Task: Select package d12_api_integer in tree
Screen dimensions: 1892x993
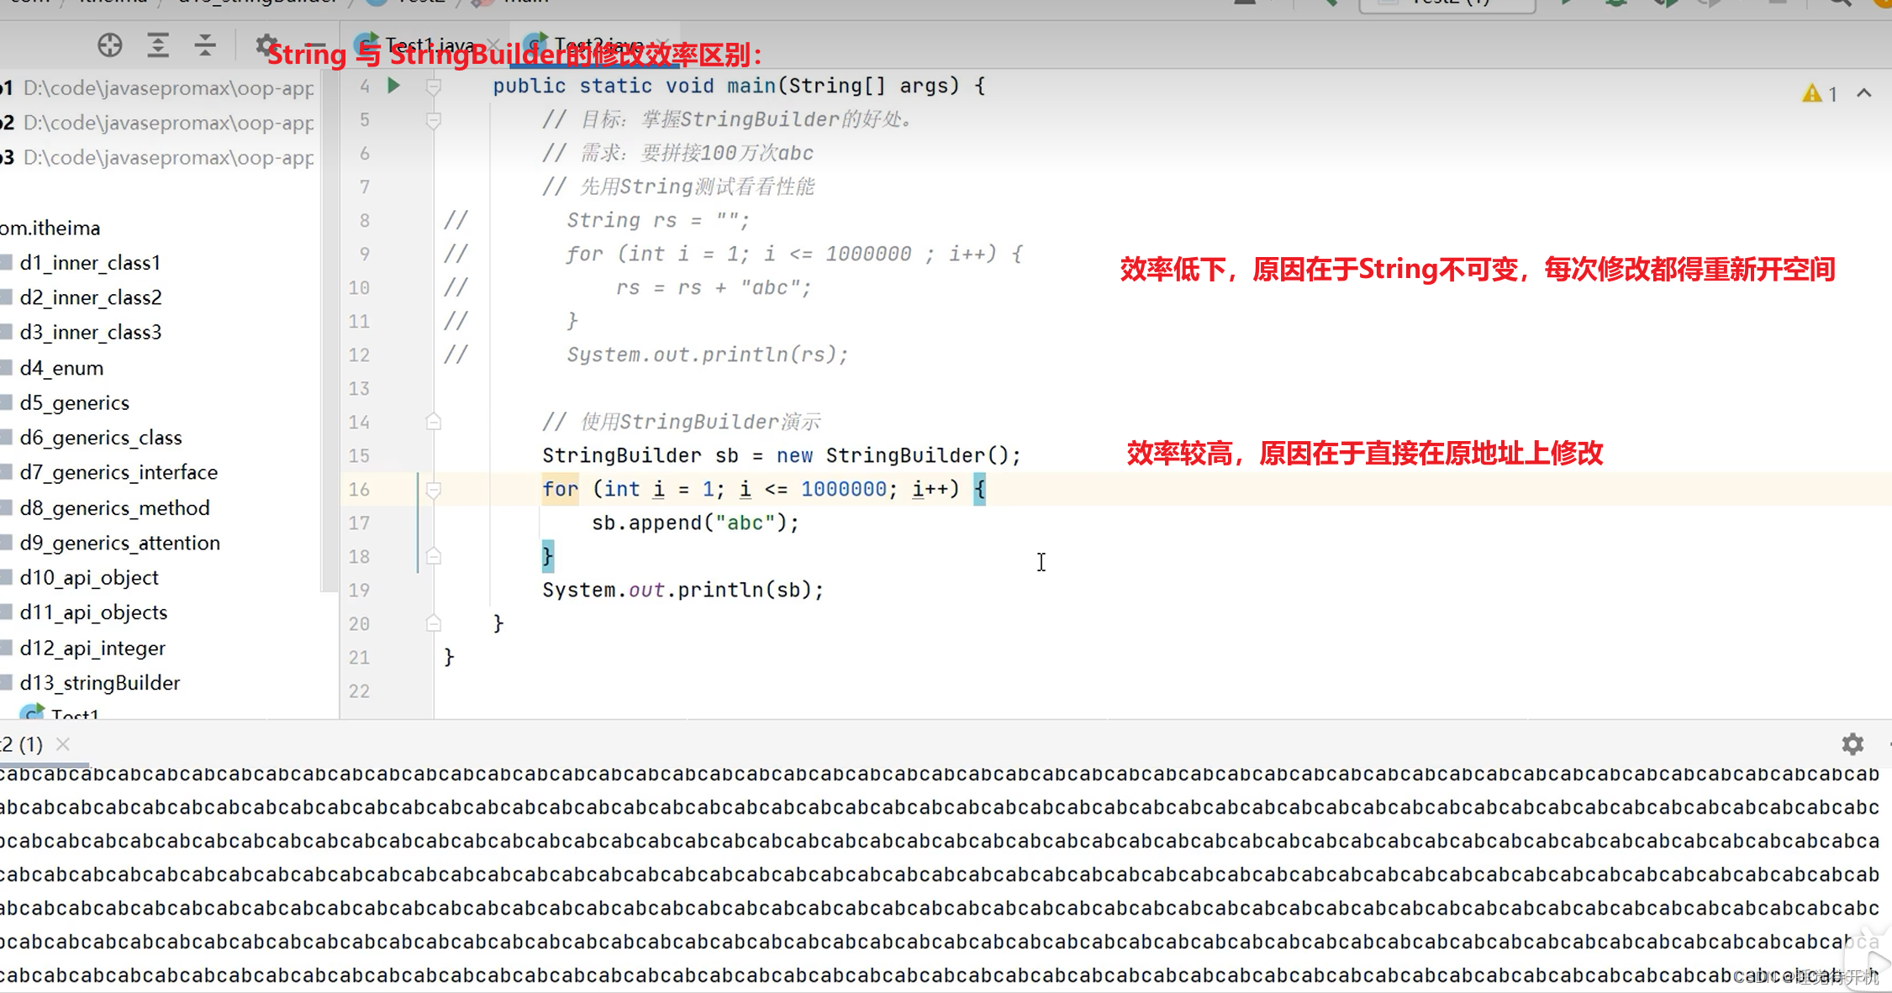Action: point(92,649)
